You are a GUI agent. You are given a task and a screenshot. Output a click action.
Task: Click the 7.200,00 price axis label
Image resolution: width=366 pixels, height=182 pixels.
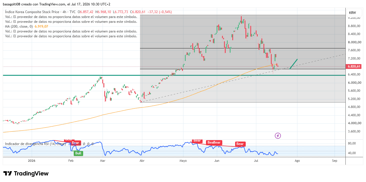pos(354,58)
